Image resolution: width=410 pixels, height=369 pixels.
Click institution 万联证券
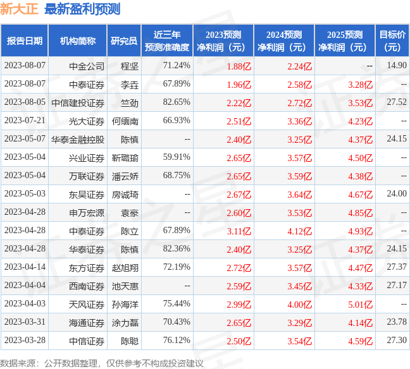click(x=87, y=176)
